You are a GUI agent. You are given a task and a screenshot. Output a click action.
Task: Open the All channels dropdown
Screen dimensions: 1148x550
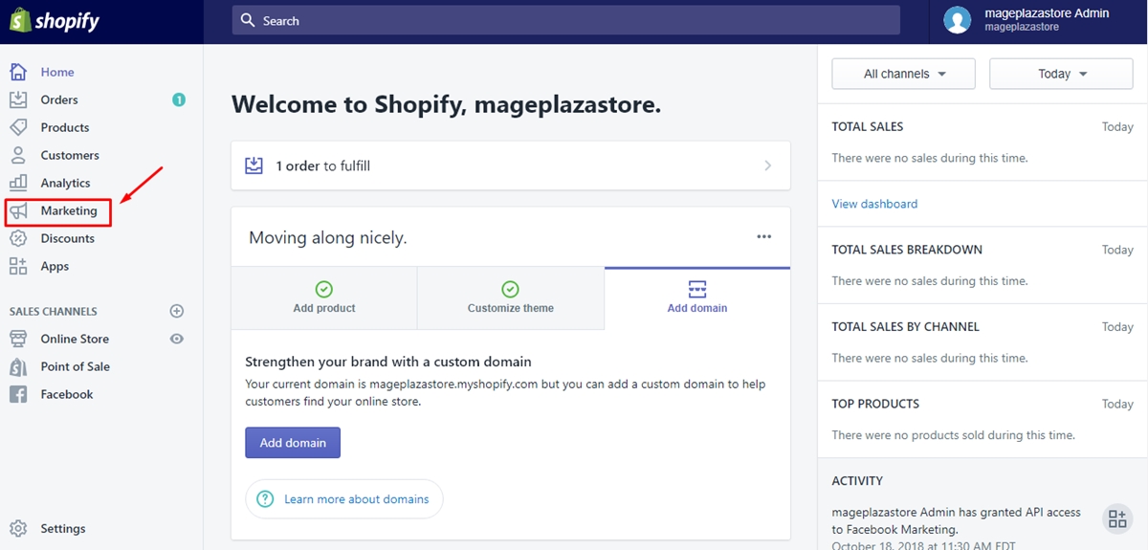coord(904,74)
